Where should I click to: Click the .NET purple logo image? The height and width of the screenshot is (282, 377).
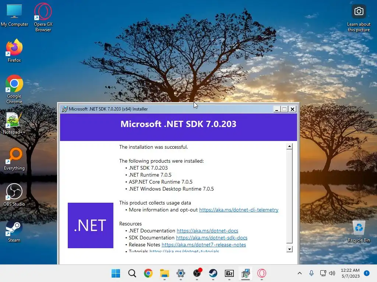(x=91, y=225)
